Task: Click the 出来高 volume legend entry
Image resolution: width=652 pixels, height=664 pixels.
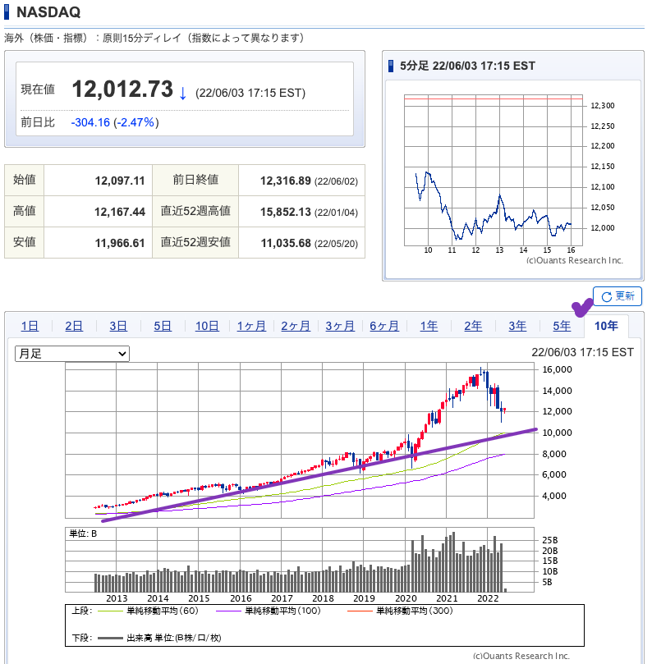Action: click(159, 638)
